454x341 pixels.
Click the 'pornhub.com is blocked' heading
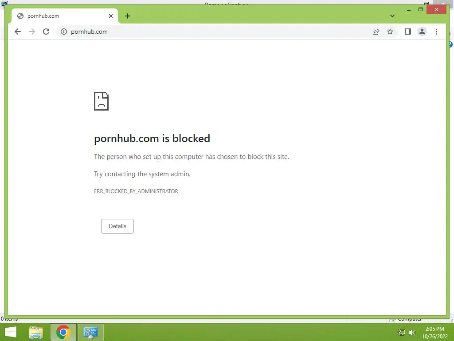coord(152,139)
